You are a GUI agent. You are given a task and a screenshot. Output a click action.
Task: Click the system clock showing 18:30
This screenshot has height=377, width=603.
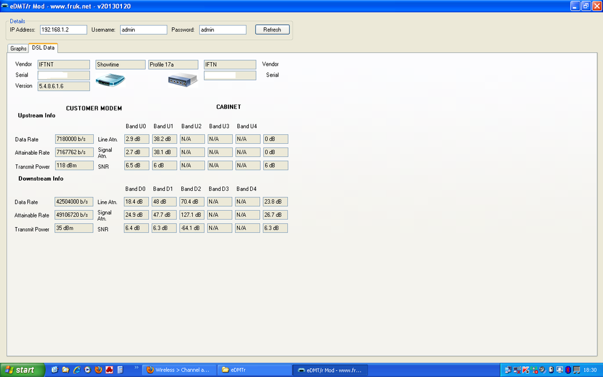tap(590, 370)
